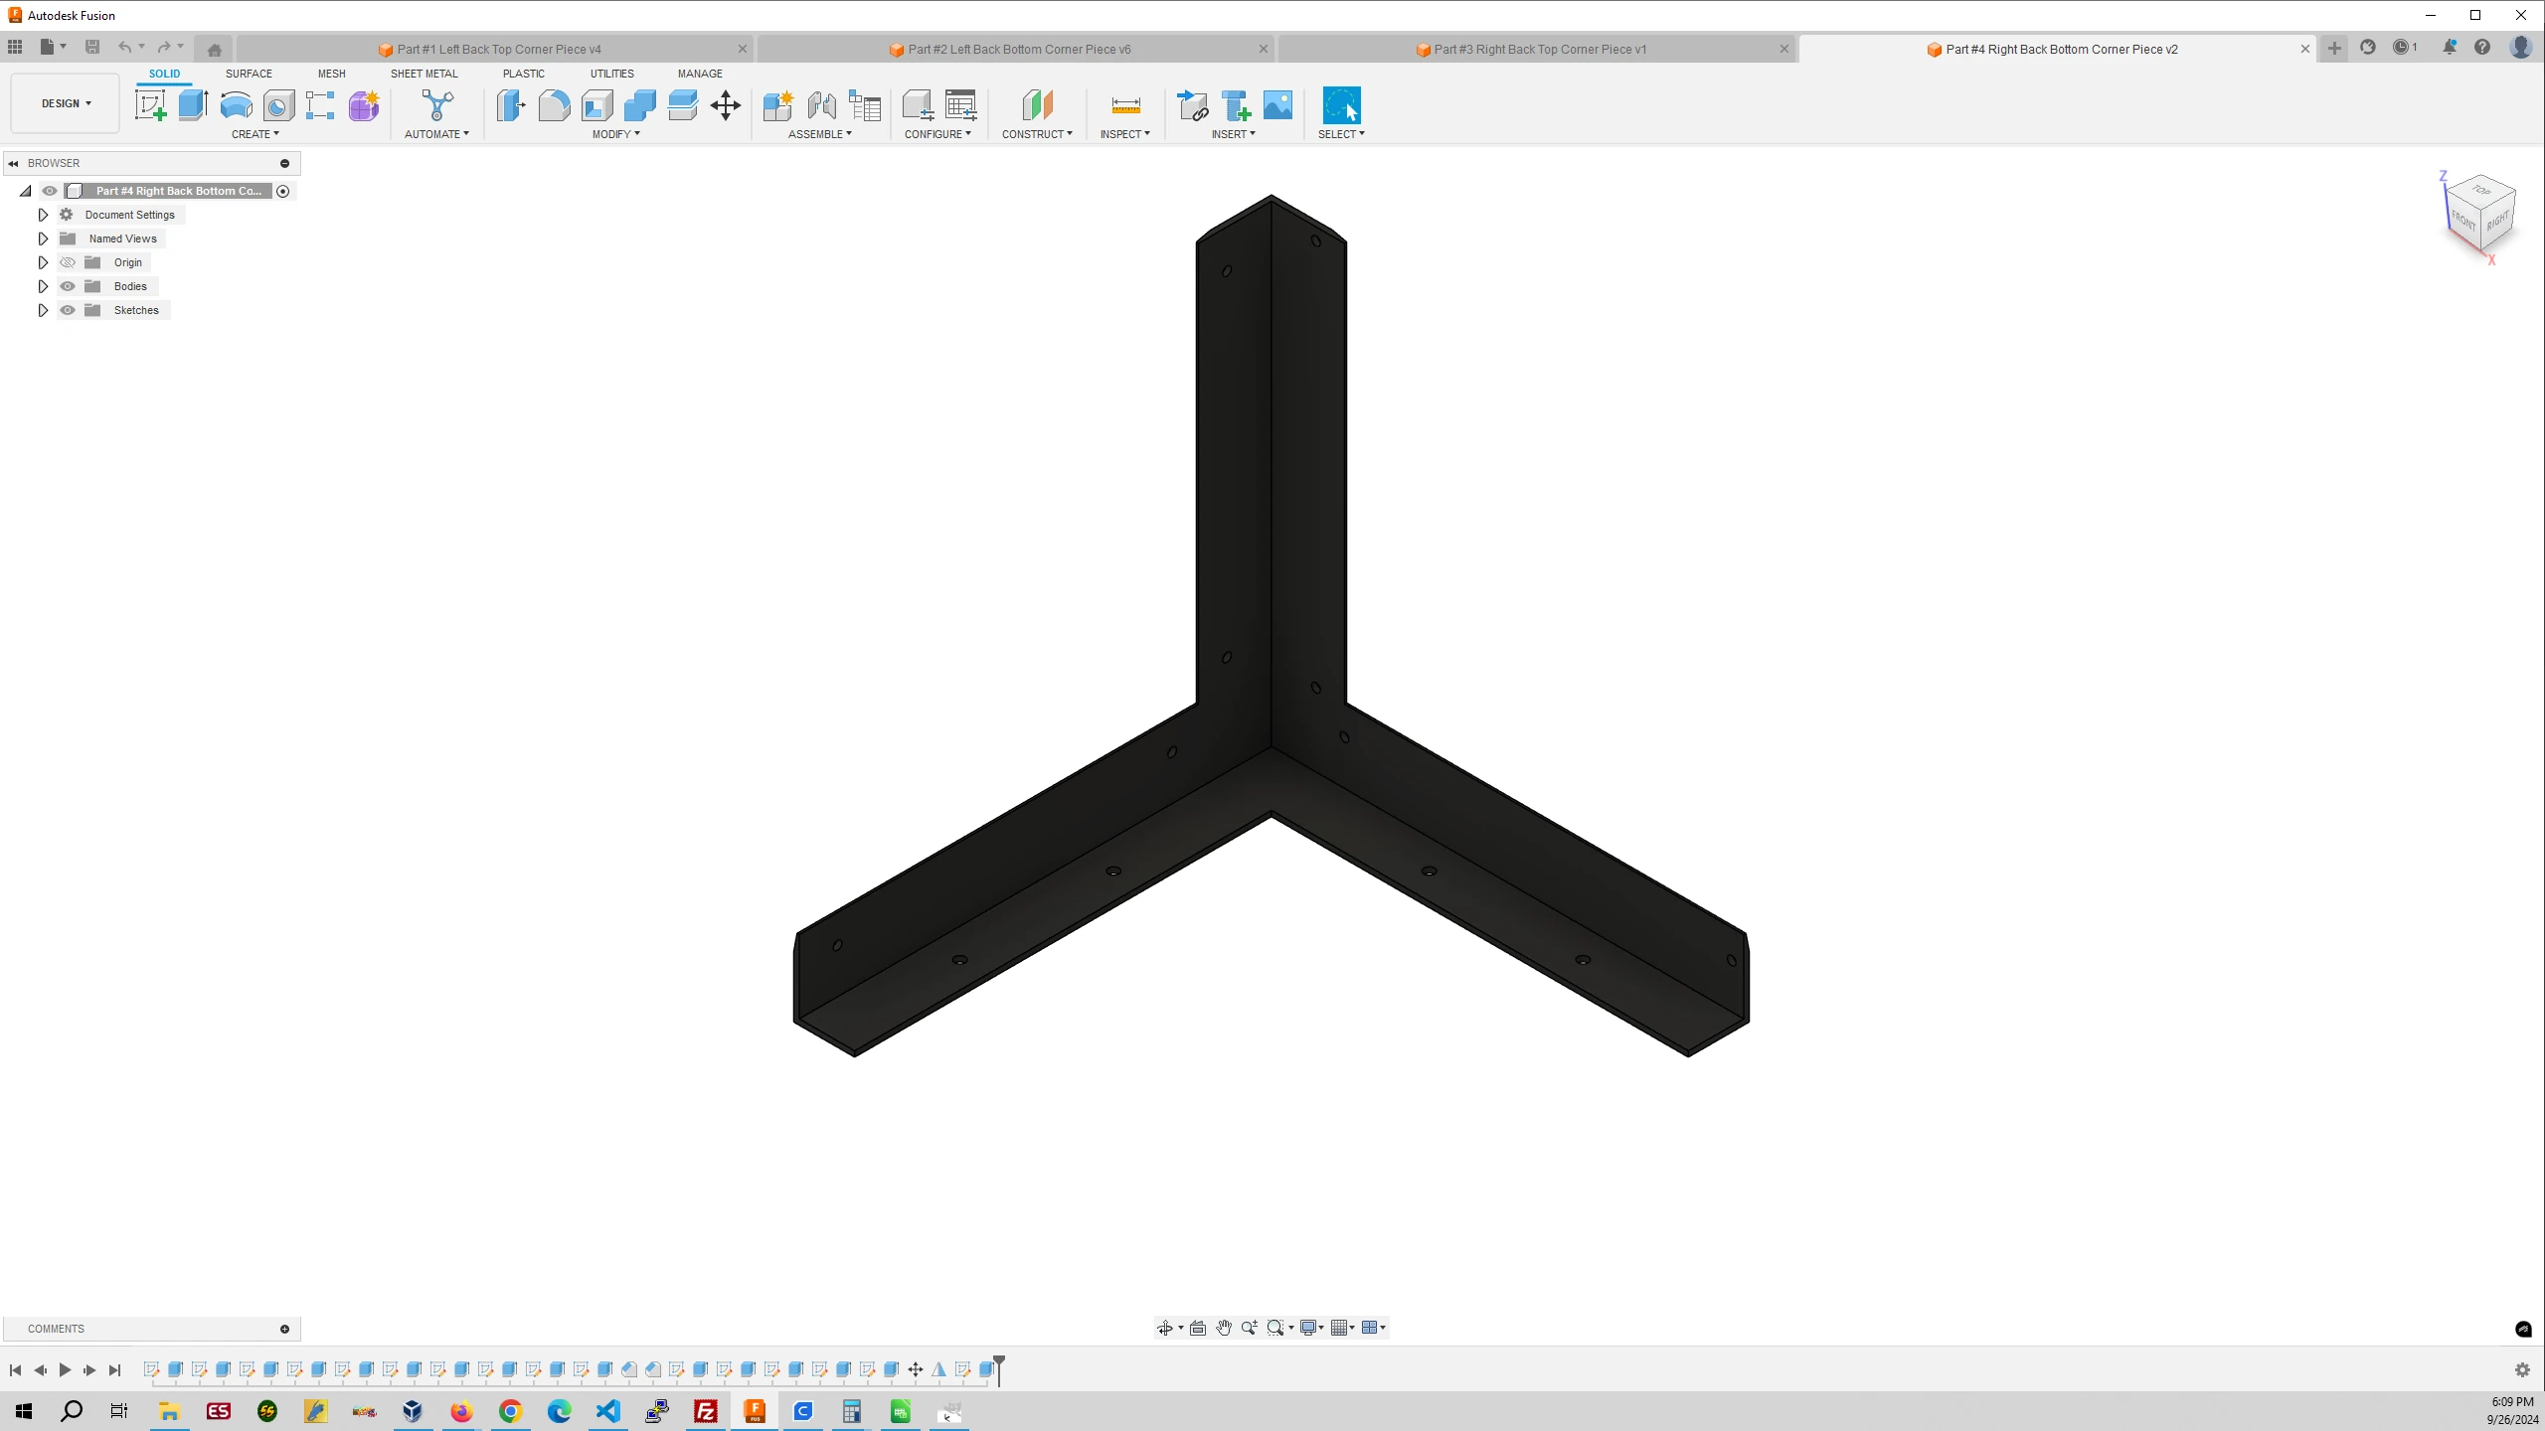Open the MODIFY dropdown menu
The height and width of the screenshot is (1431, 2545).
tap(616, 134)
